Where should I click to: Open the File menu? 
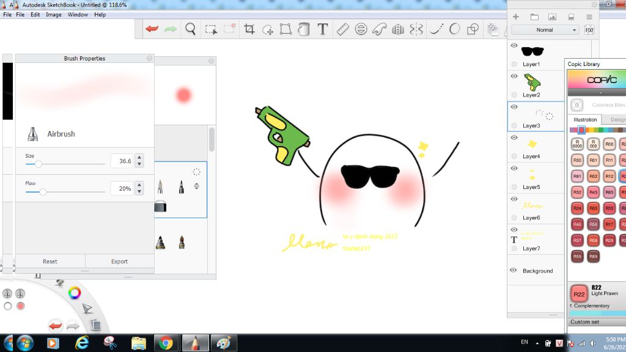(20, 15)
